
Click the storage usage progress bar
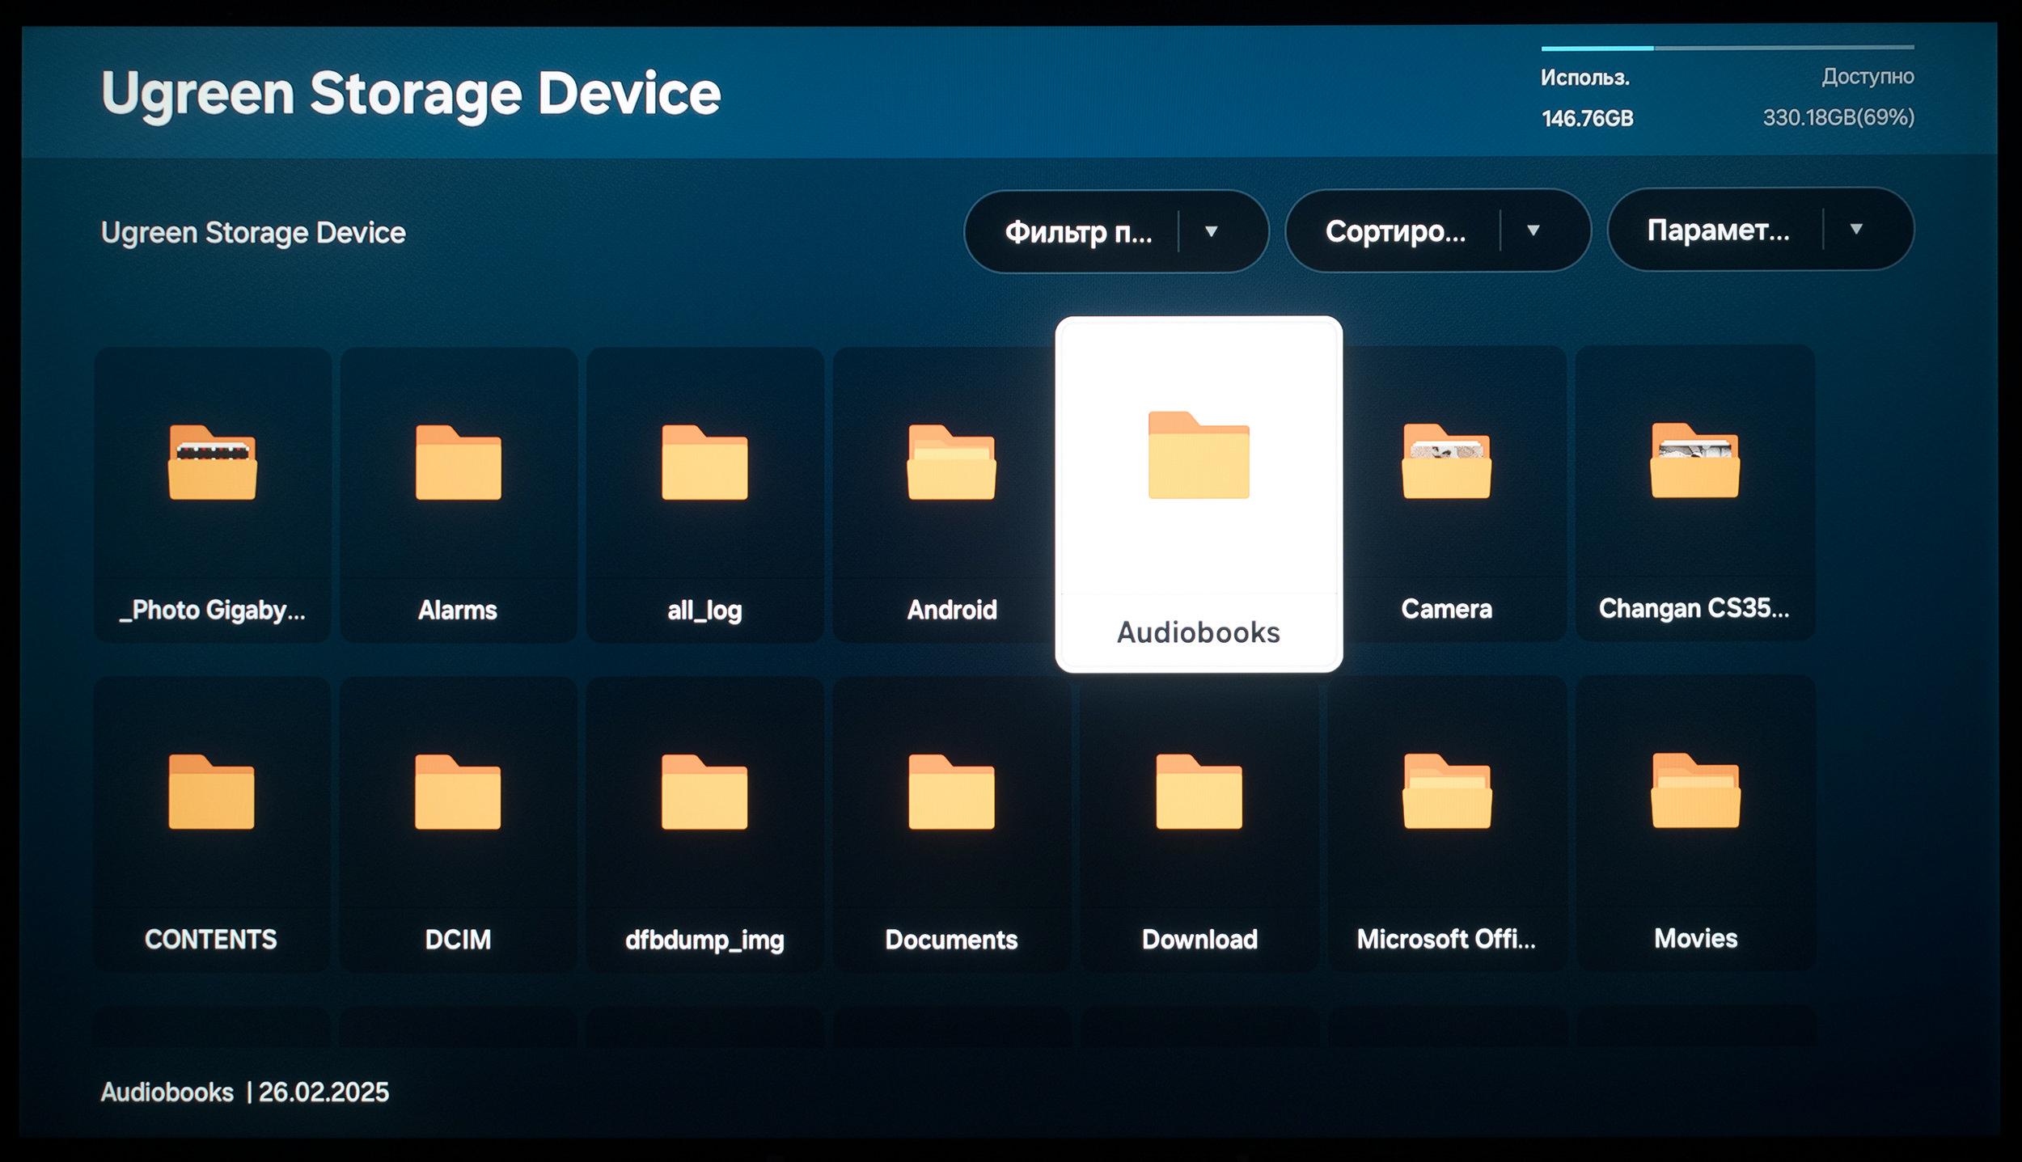click(x=1727, y=48)
